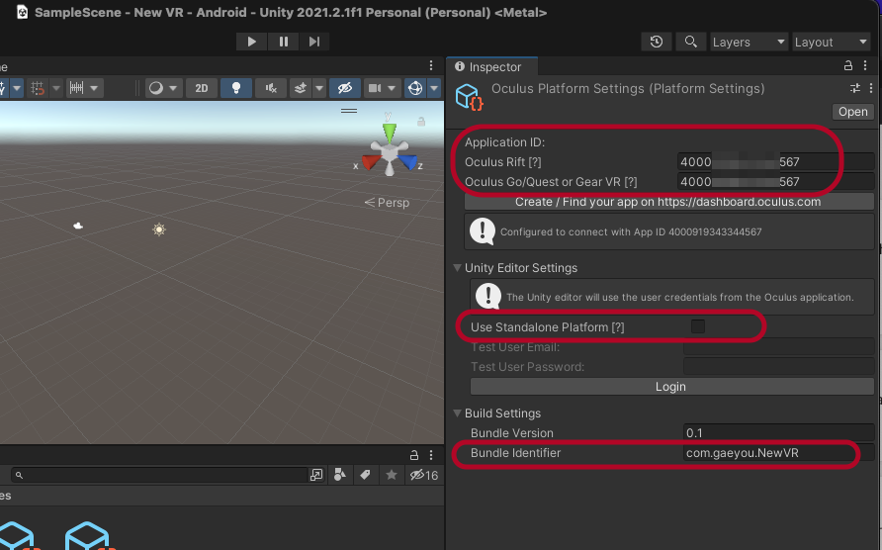Click the Project panel search field
Image resolution: width=882 pixels, height=550 pixels.
click(159, 475)
